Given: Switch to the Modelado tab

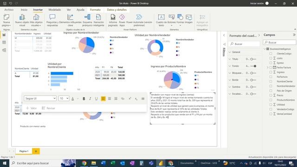Looking at the screenshot, I should point(55,10).
